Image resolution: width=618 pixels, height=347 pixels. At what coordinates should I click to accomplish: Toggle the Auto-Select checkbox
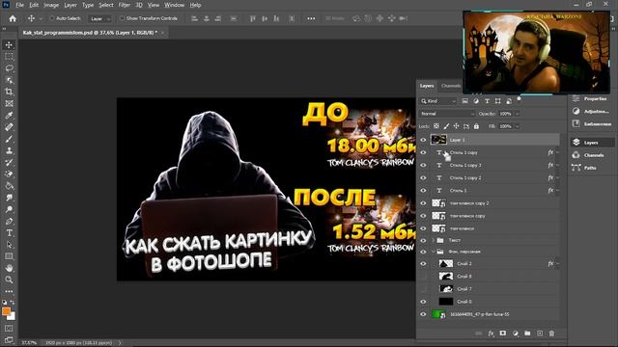point(51,18)
